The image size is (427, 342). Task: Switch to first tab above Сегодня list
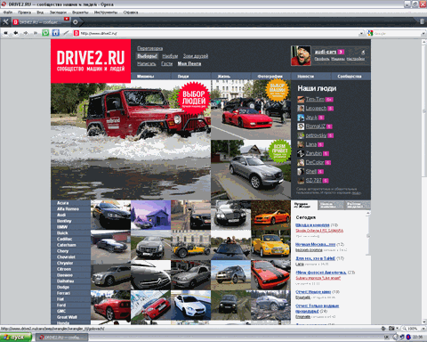[304, 205]
